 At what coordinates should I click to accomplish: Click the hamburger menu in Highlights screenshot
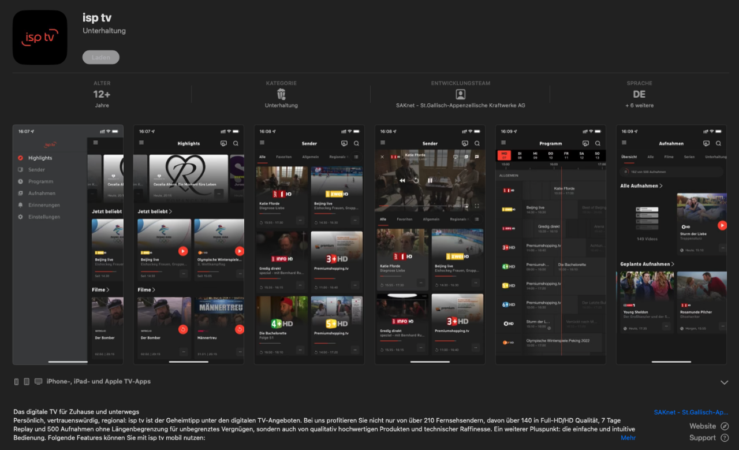[141, 143]
